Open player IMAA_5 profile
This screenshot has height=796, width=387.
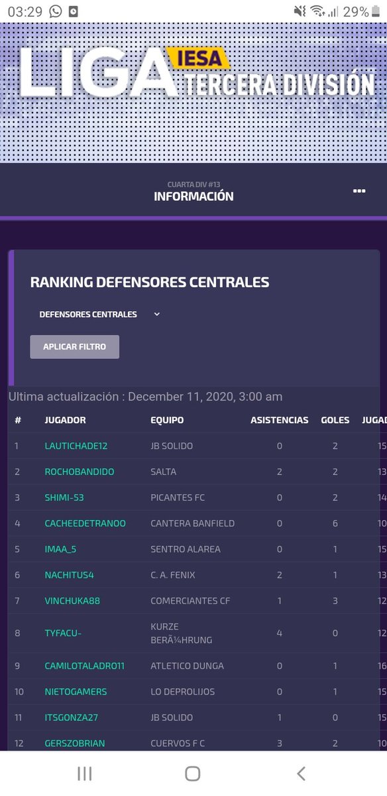[62, 549]
